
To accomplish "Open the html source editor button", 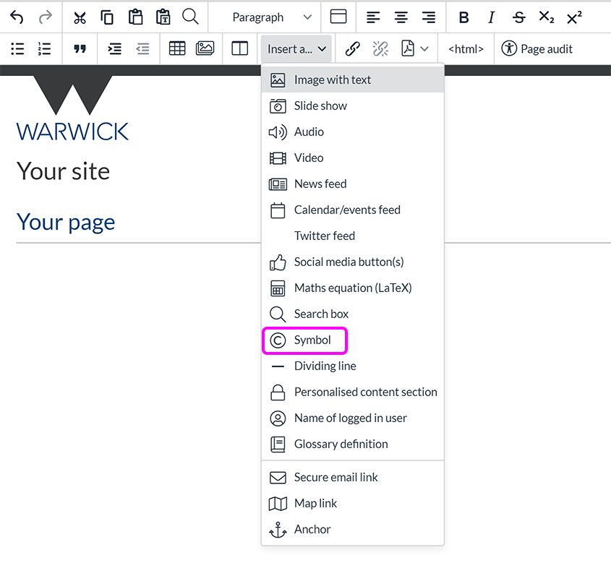I will tap(466, 48).
